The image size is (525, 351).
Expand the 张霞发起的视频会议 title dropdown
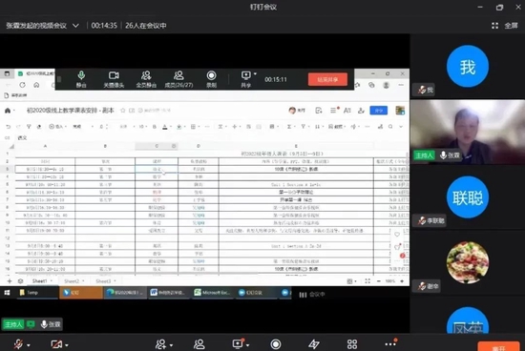[76, 26]
